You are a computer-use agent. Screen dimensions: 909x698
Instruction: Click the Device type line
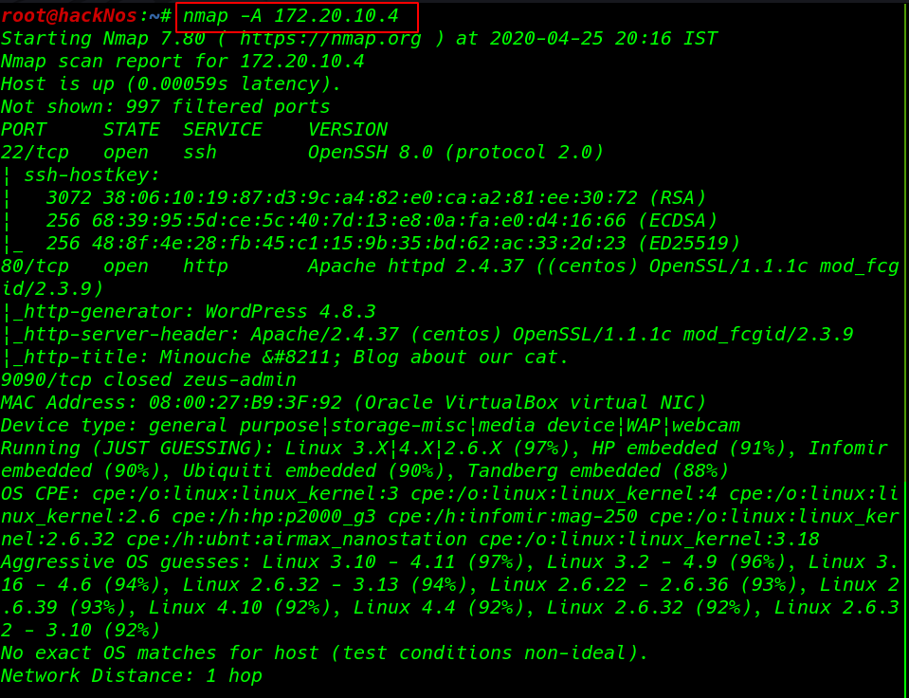(371, 425)
